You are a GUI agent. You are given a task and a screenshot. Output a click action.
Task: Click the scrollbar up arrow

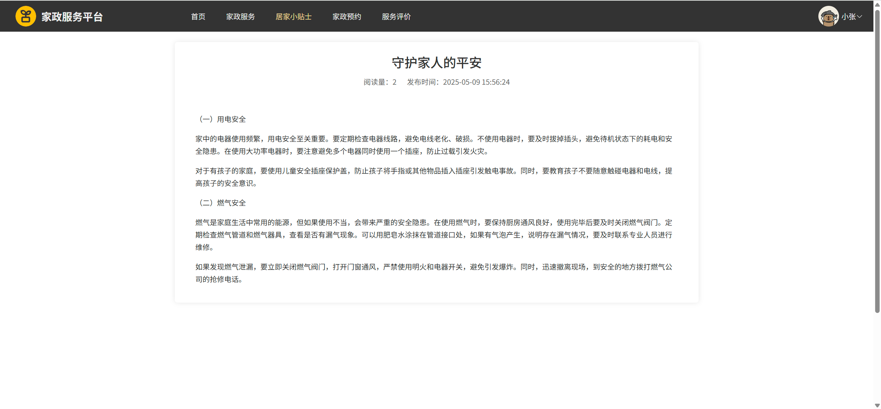click(x=877, y=4)
